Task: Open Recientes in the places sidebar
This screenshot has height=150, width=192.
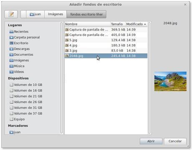Action: coord(19,32)
